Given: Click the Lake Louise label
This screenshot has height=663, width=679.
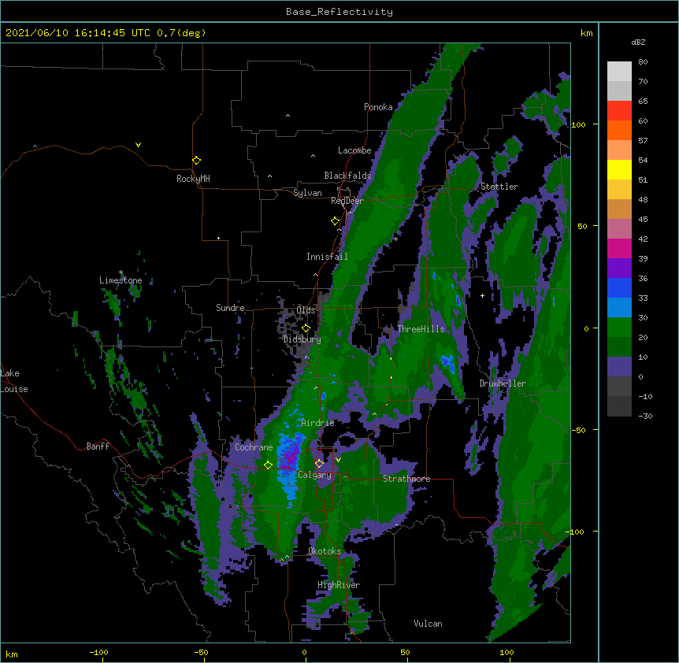Looking at the screenshot, I should (x=14, y=381).
